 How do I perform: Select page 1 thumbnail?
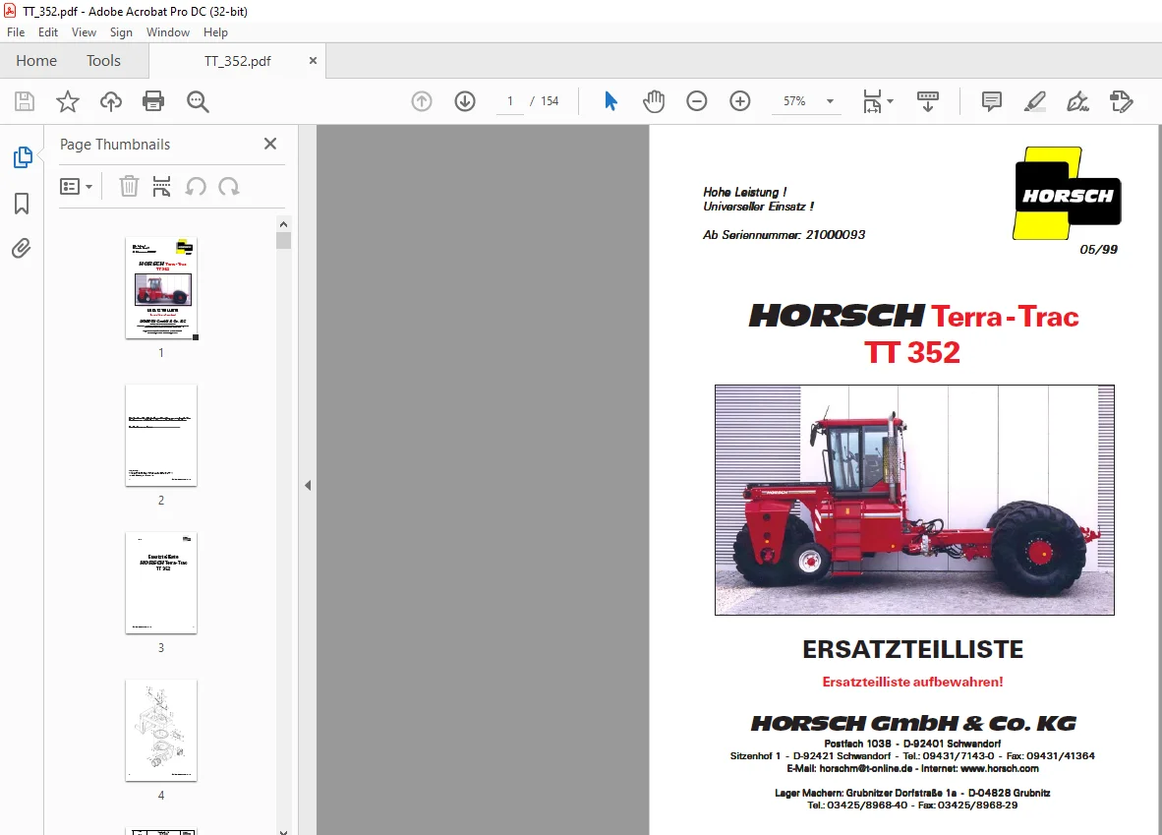(161, 288)
